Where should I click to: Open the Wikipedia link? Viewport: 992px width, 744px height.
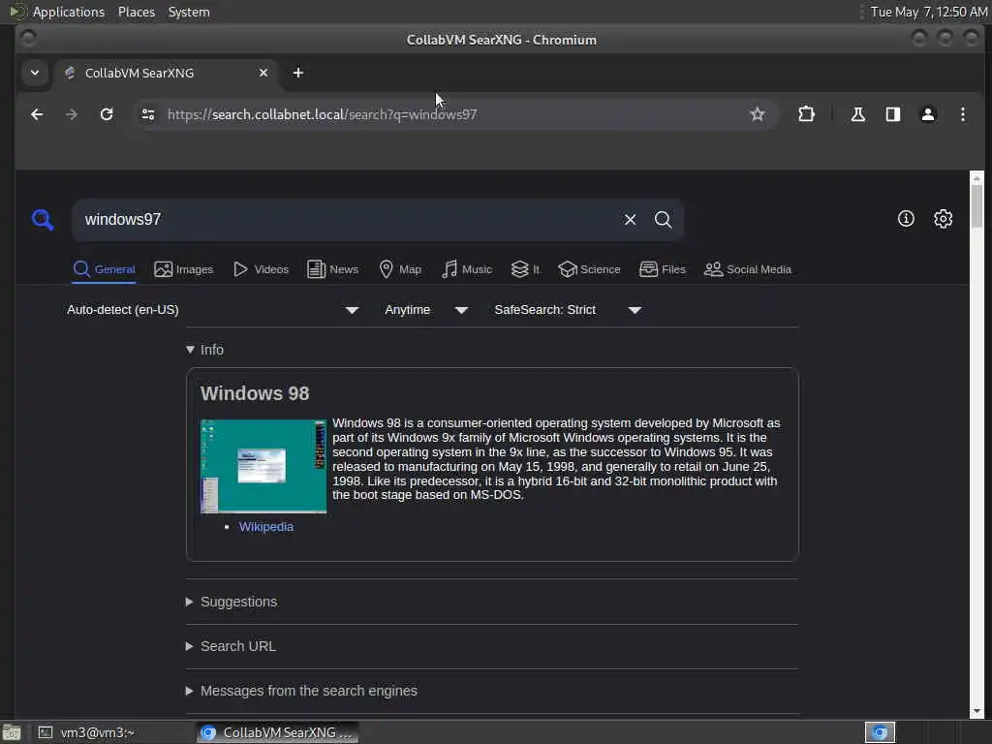265,527
